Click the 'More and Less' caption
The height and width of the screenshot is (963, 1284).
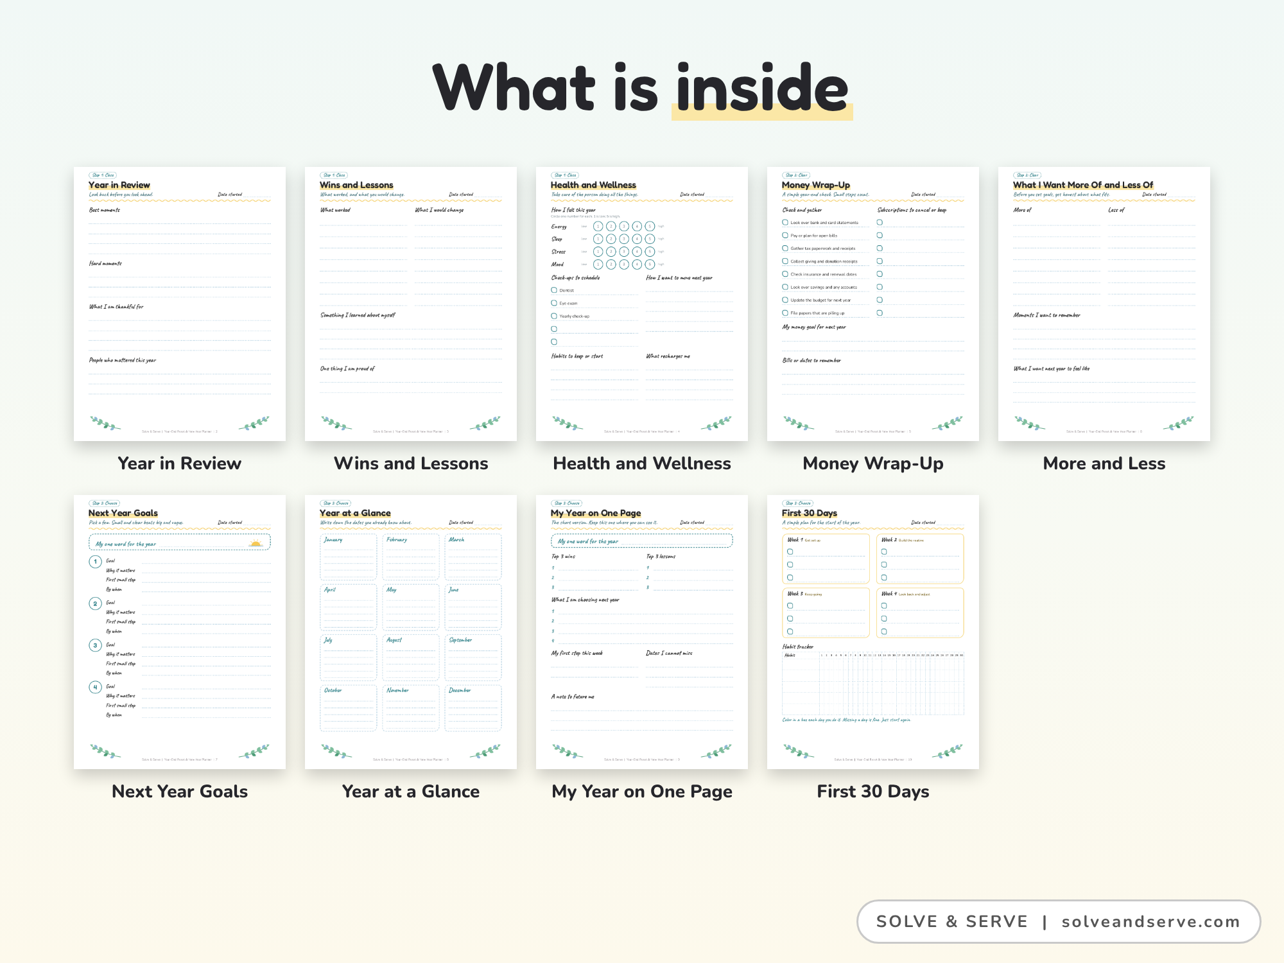point(1104,464)
